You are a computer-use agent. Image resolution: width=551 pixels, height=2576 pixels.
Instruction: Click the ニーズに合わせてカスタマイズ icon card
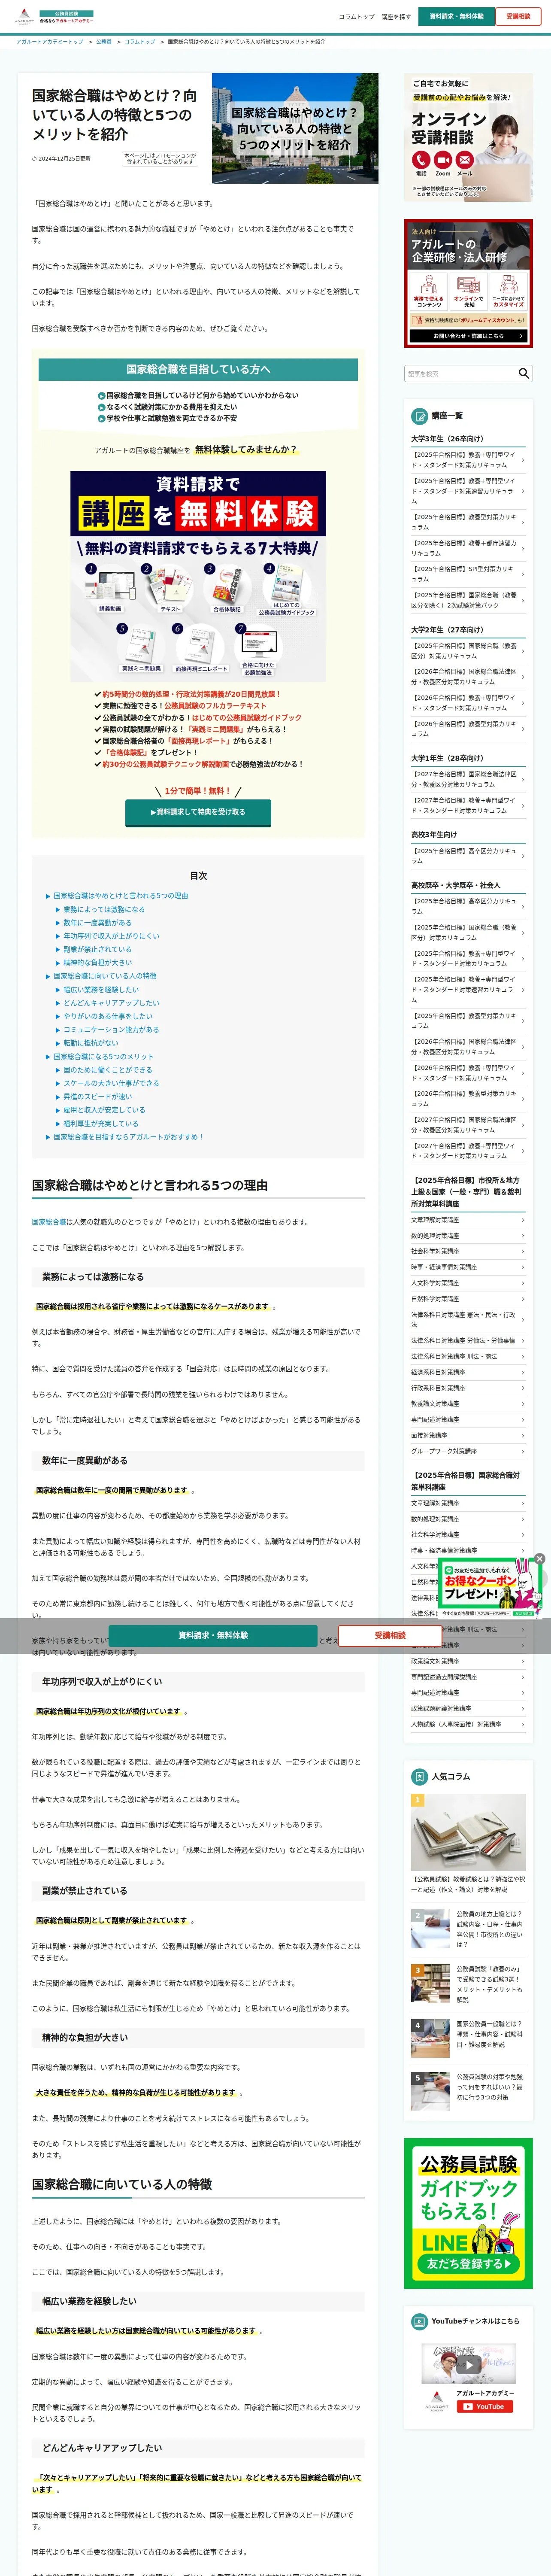508,291
